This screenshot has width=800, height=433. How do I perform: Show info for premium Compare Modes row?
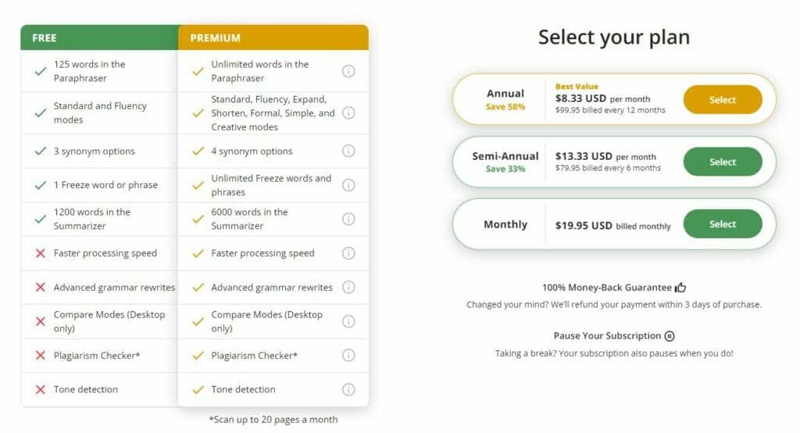348,321
